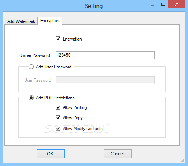The height and width of the screenshot is (166, 188).
Task: Select Add PDF Restrictions radio button
Action: [31, 98]
